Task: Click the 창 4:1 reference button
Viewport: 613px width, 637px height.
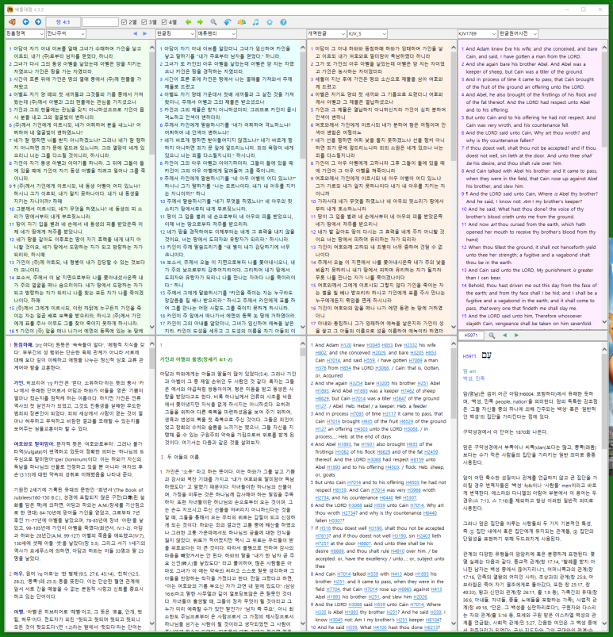Action: 63,22
